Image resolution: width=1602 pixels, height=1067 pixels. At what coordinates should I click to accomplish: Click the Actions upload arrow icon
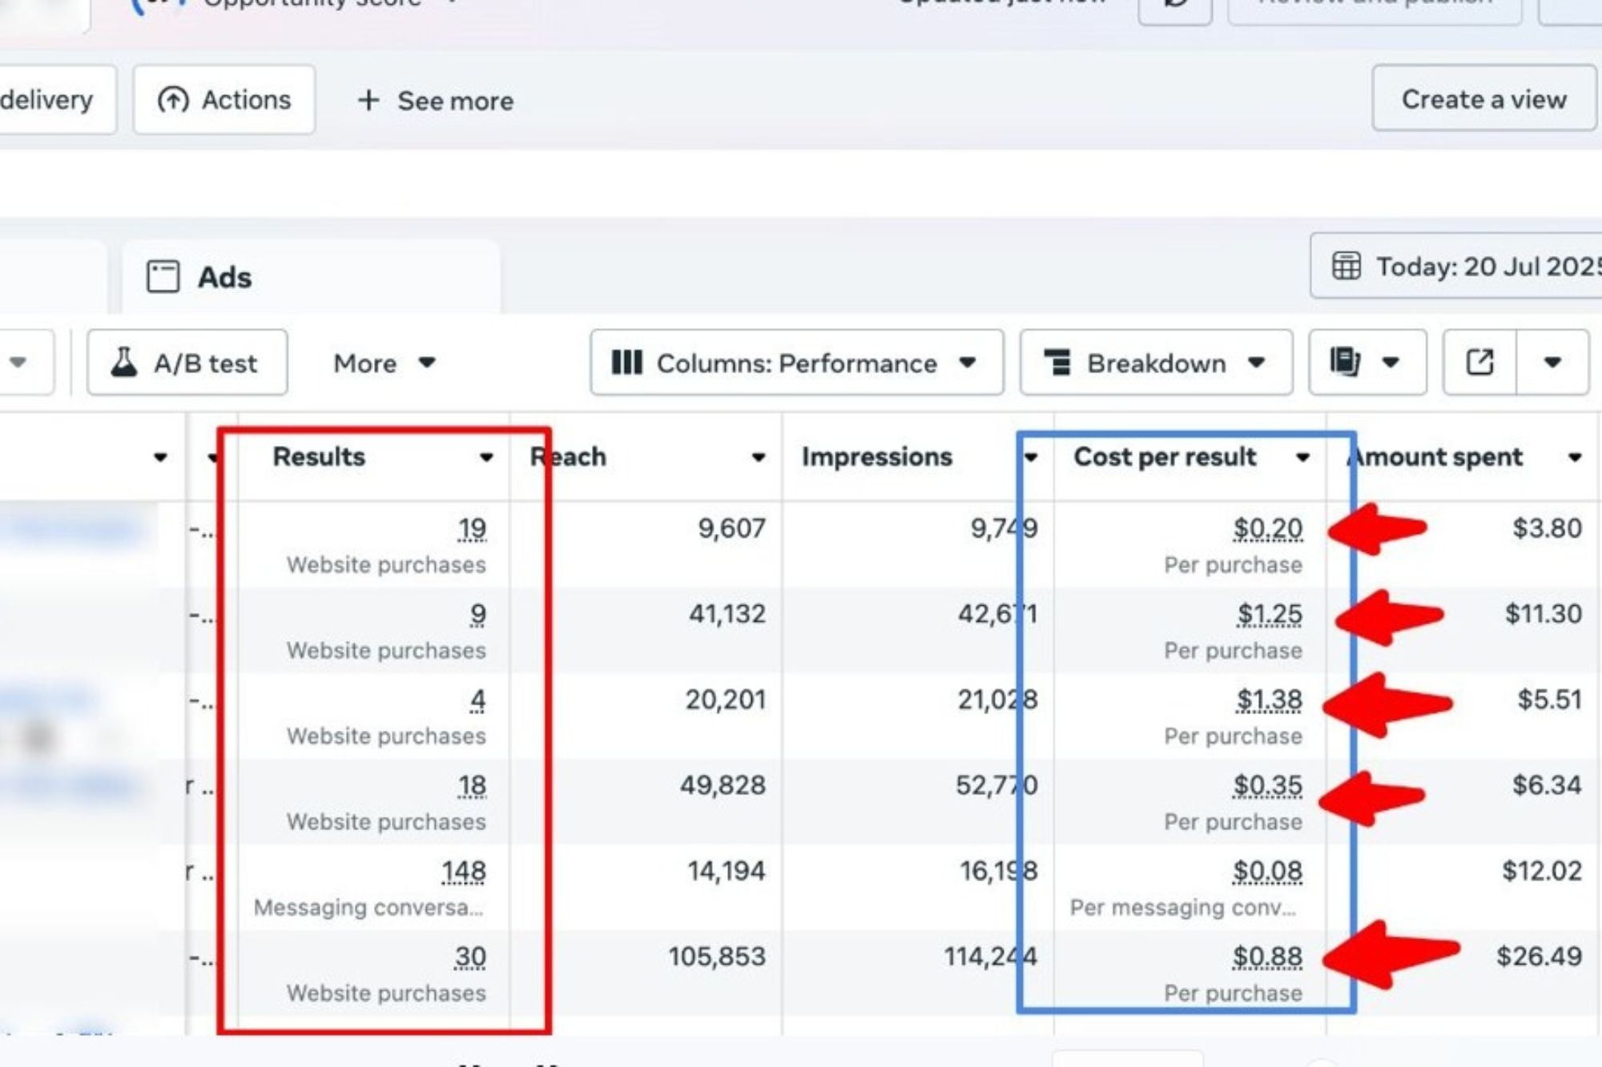[172, 100]
